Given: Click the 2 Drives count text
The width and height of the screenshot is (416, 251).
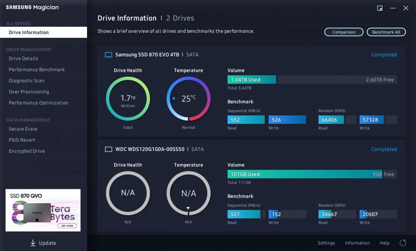Looking at the screenshot, I should click(180, 18).
